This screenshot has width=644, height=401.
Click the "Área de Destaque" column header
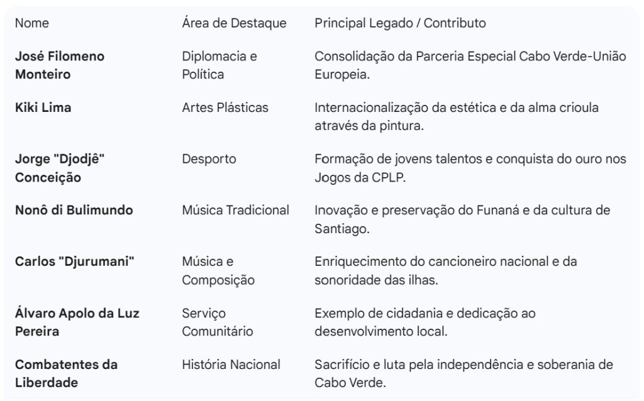pos(234,23)
